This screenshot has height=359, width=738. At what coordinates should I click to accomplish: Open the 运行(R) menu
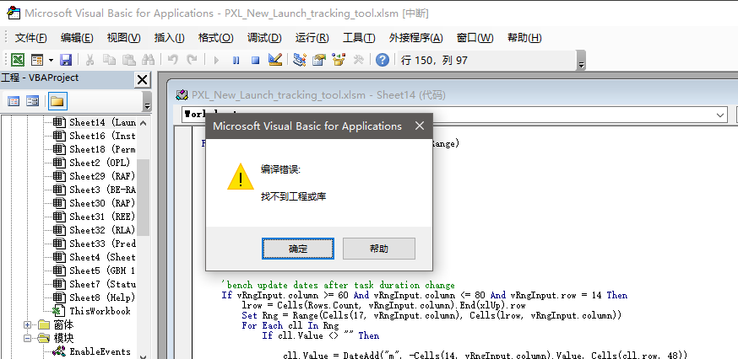pos(312,38)
